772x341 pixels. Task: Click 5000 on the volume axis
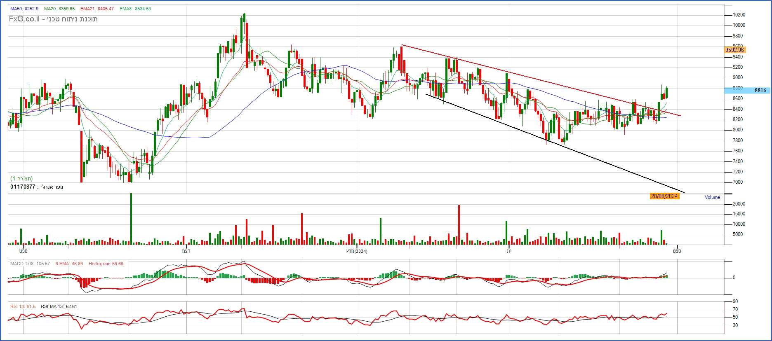[x=738, y=235]
